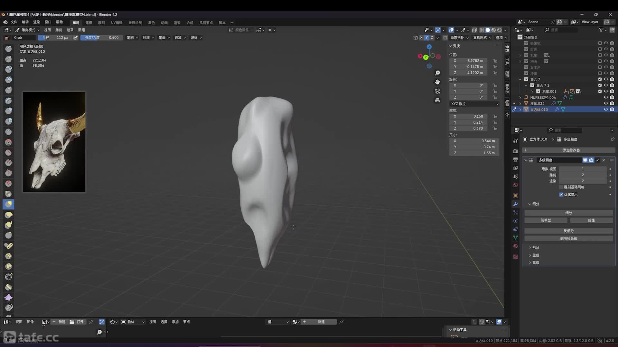Open the 编辑 menu
Screen dimensions: 618x347
(x=25, y=22)
